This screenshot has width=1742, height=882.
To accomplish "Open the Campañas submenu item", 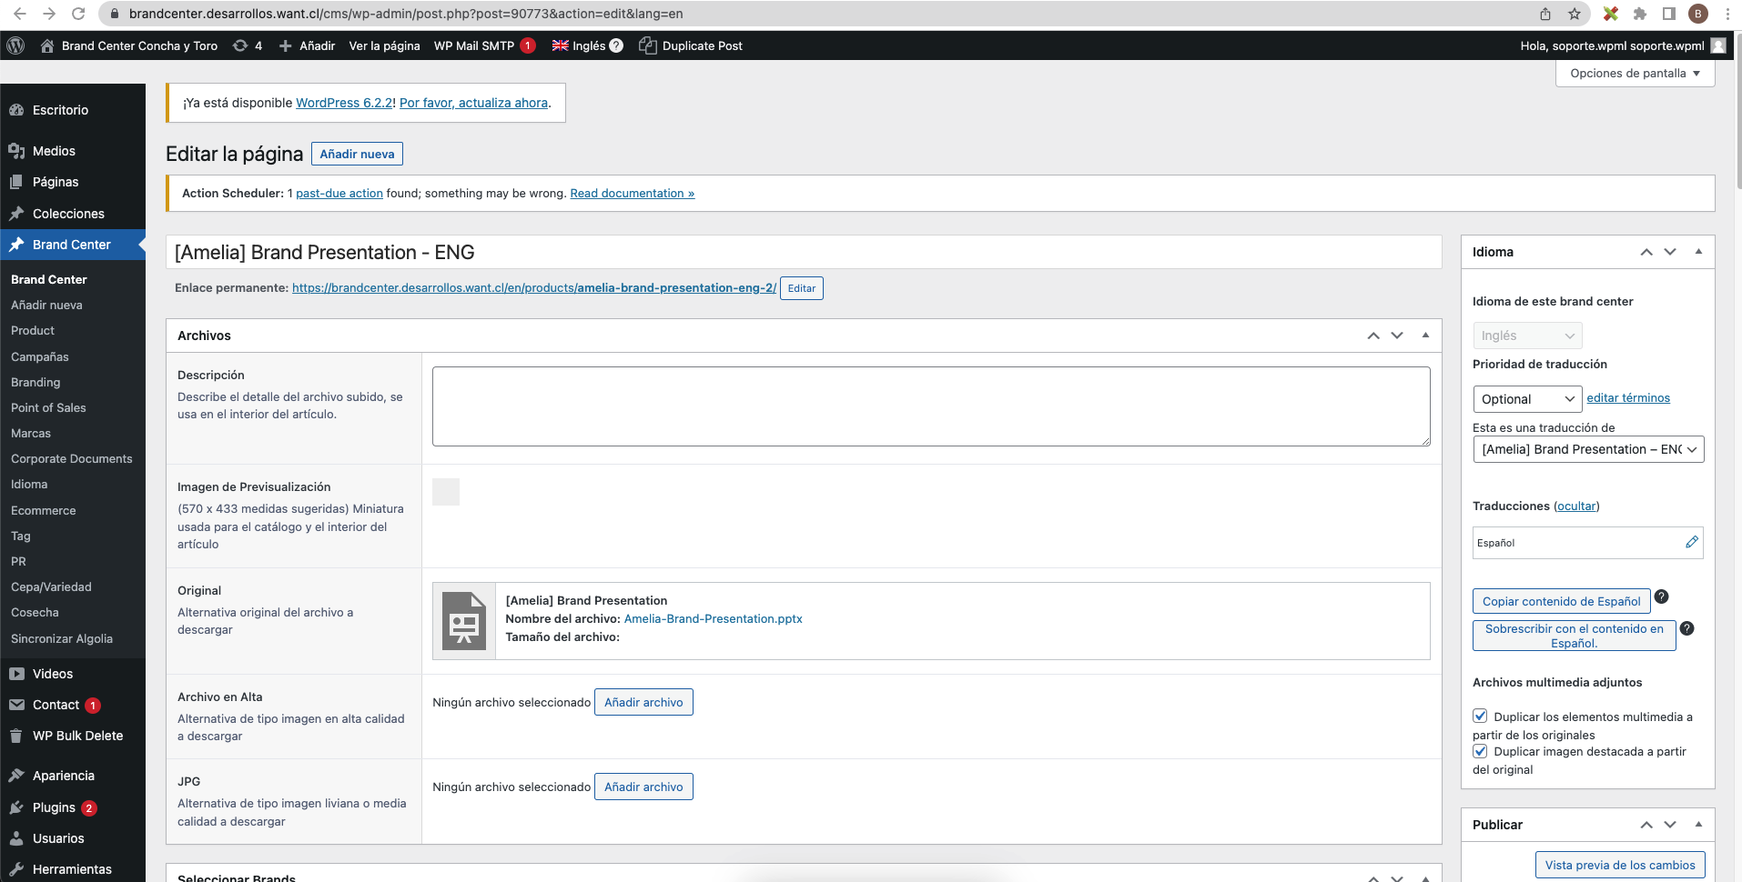I will tap(40, 356).
